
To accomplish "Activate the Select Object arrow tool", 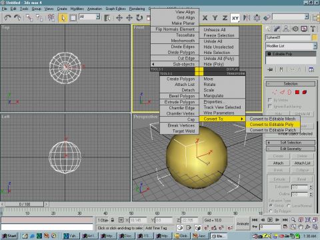I will point(63,18).
